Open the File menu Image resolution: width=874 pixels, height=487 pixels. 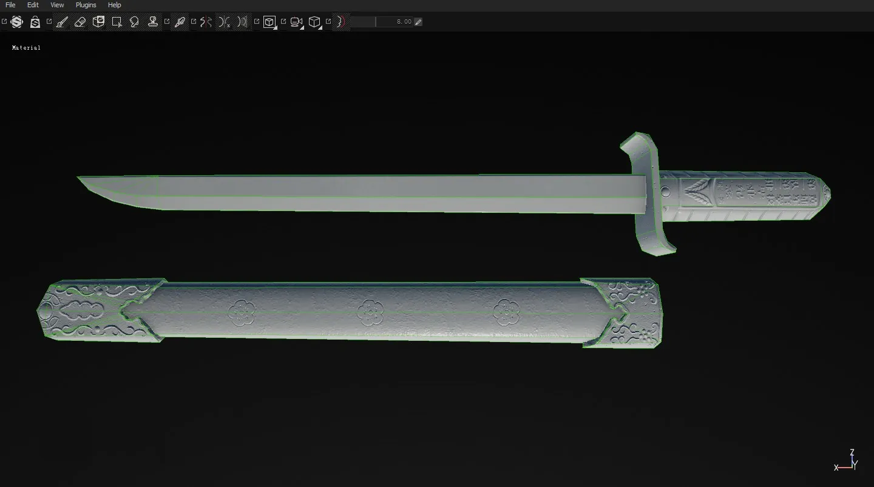coord(10,5)
